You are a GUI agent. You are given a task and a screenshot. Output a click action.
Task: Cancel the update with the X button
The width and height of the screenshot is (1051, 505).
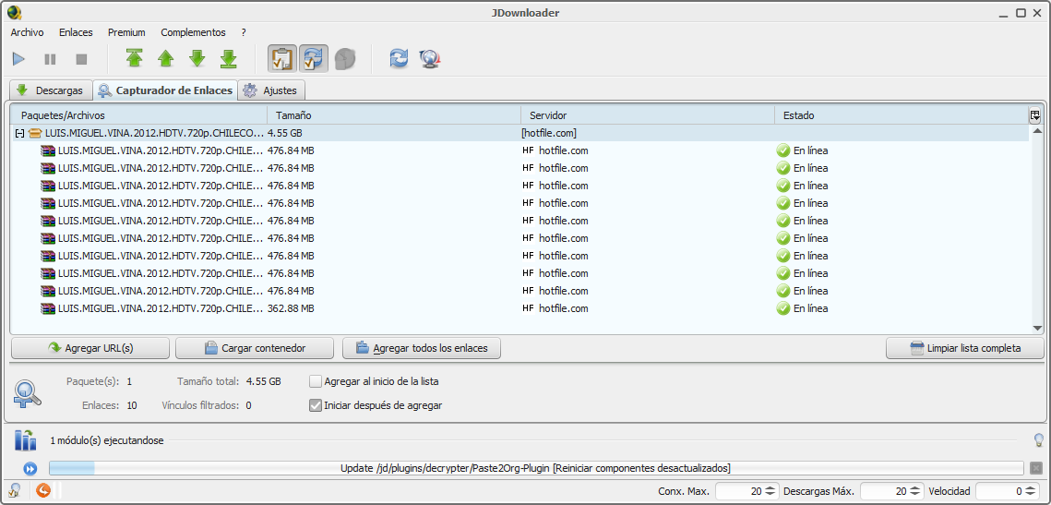[x=1036, y=468]
